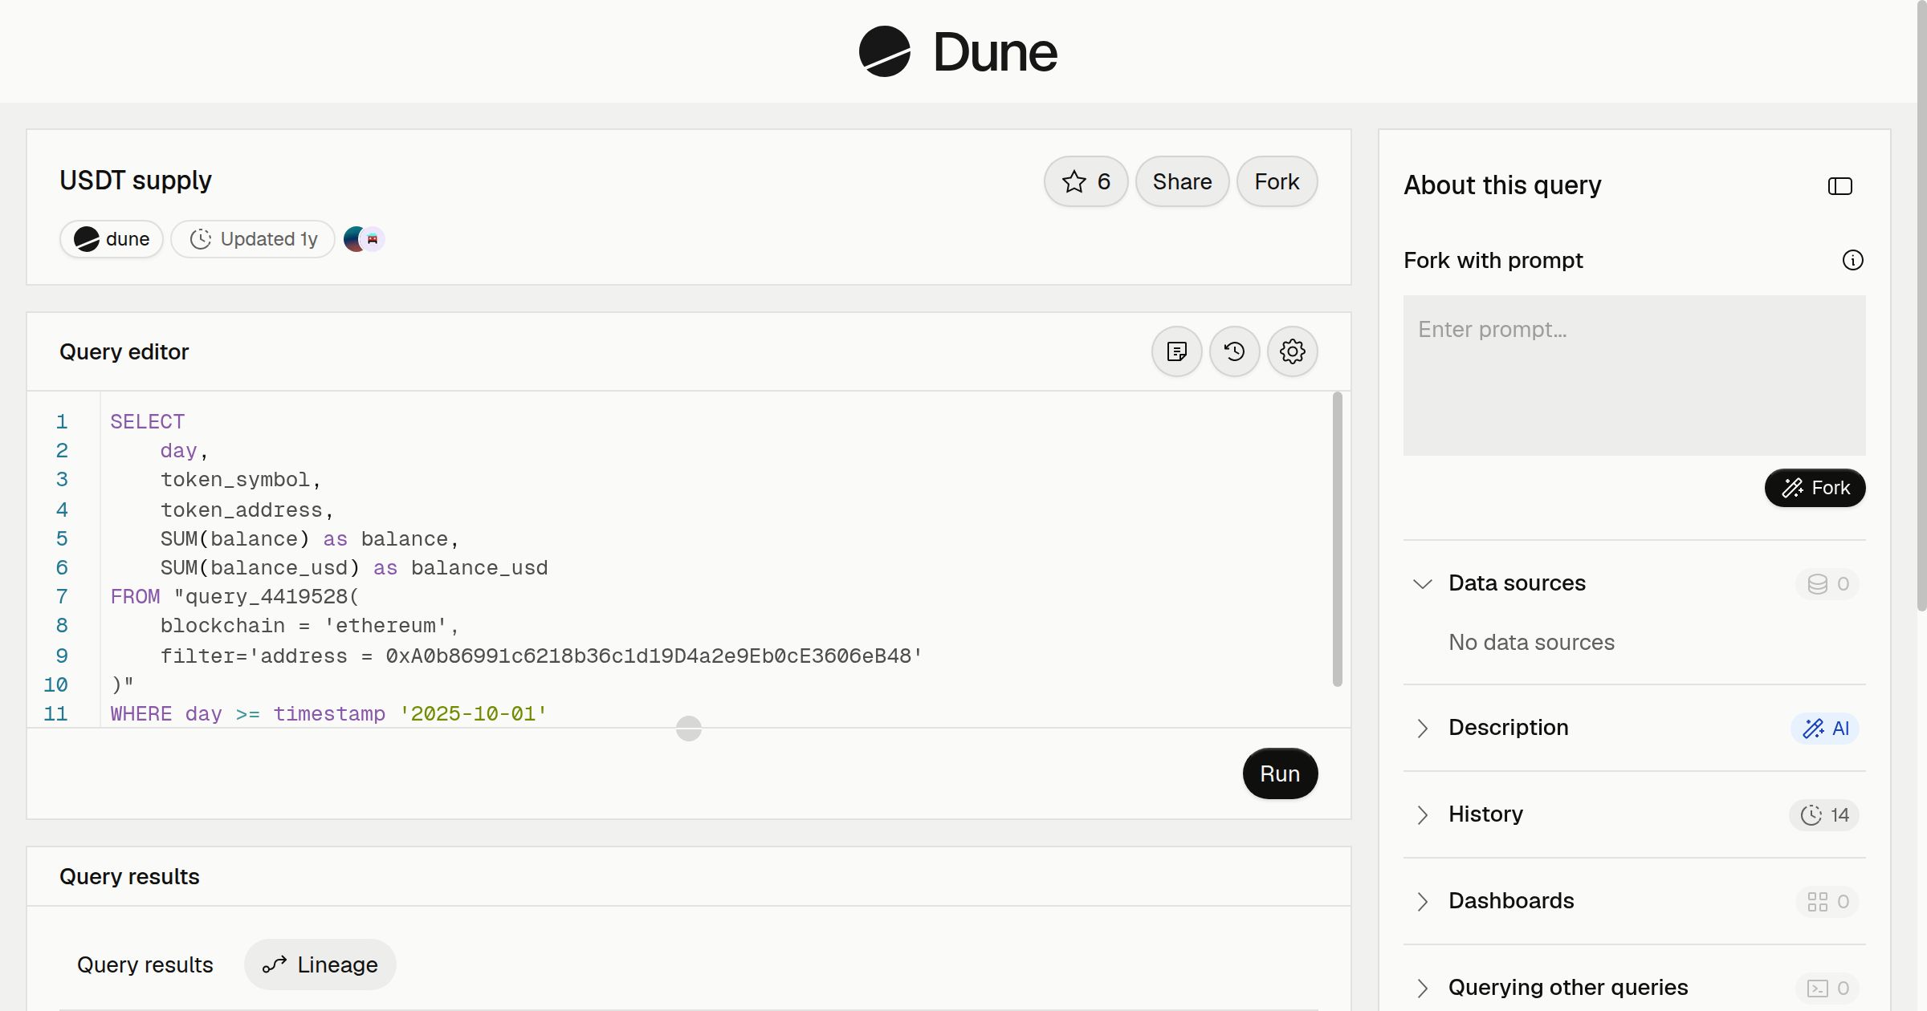Click Querying other queries count badge
The width and height of the screenshot is (1927, 1011).
point(1827,989)
